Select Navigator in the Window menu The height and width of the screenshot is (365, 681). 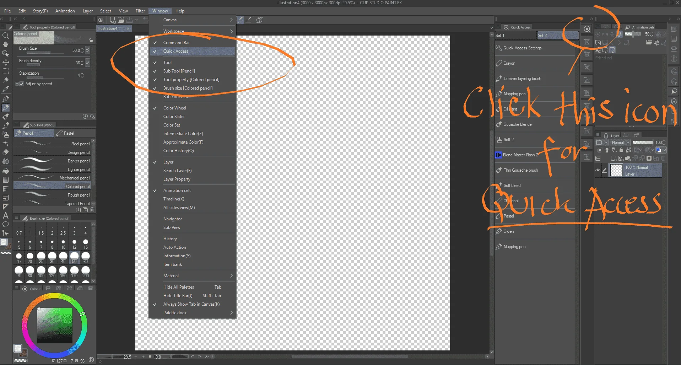192,219
